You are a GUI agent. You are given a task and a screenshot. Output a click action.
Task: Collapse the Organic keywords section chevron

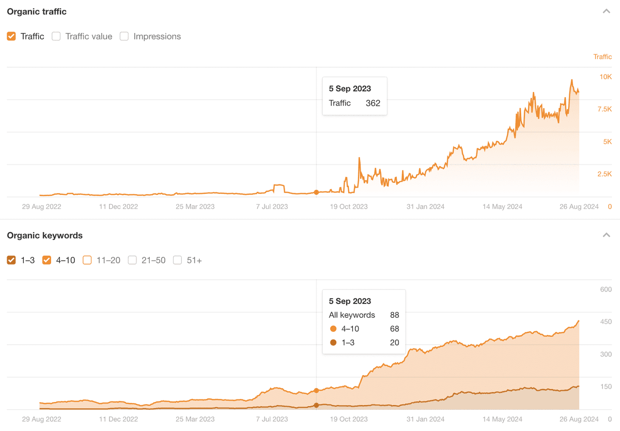[607, 235]
